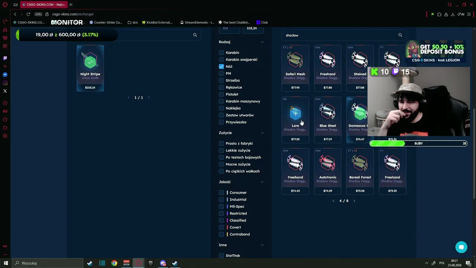This screenshot has width=476, height=268.
Task: Open the KickBot External bookmark
Action: click(157, 22)
